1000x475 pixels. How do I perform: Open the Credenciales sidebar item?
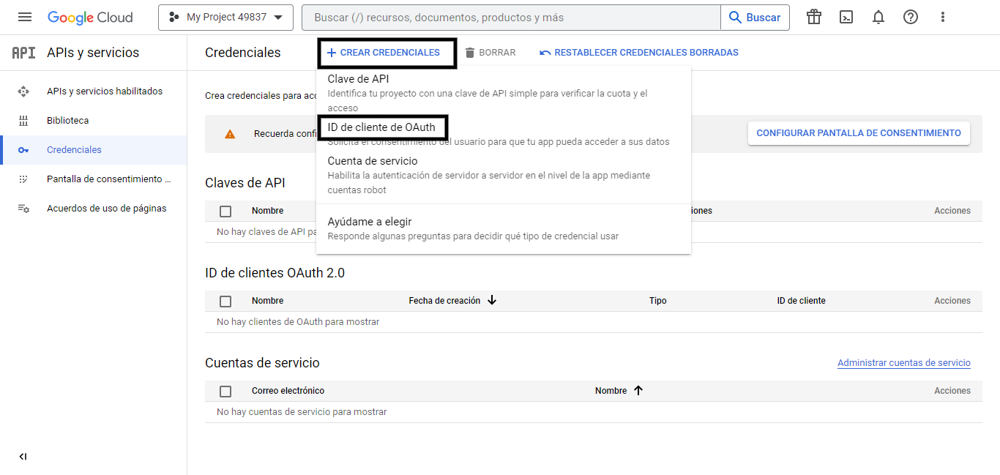point(94,150)
